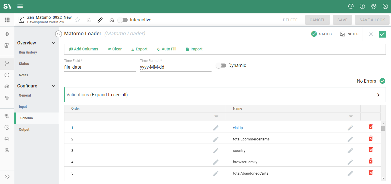Open the user account icon

(x=385, y=7)
